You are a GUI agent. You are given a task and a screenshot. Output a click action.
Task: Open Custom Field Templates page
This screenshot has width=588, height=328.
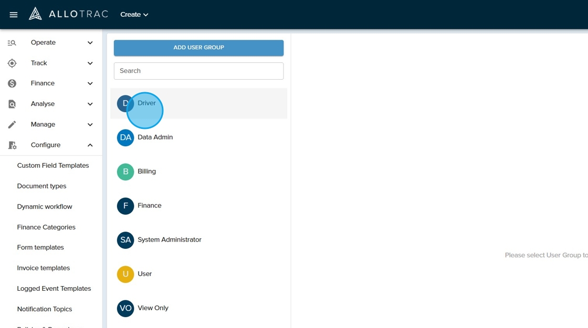53,166
